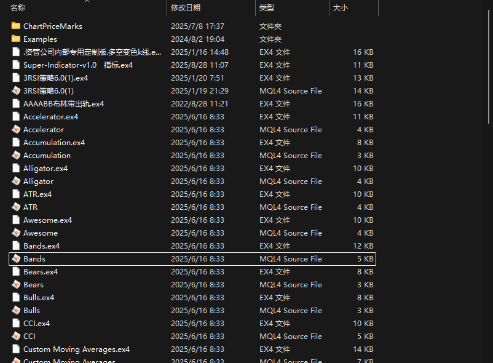Click the Bulls MQL4 source file icon
Image resolution: width=493 pixels, height=363 pixels.
[x=16, y=310]
